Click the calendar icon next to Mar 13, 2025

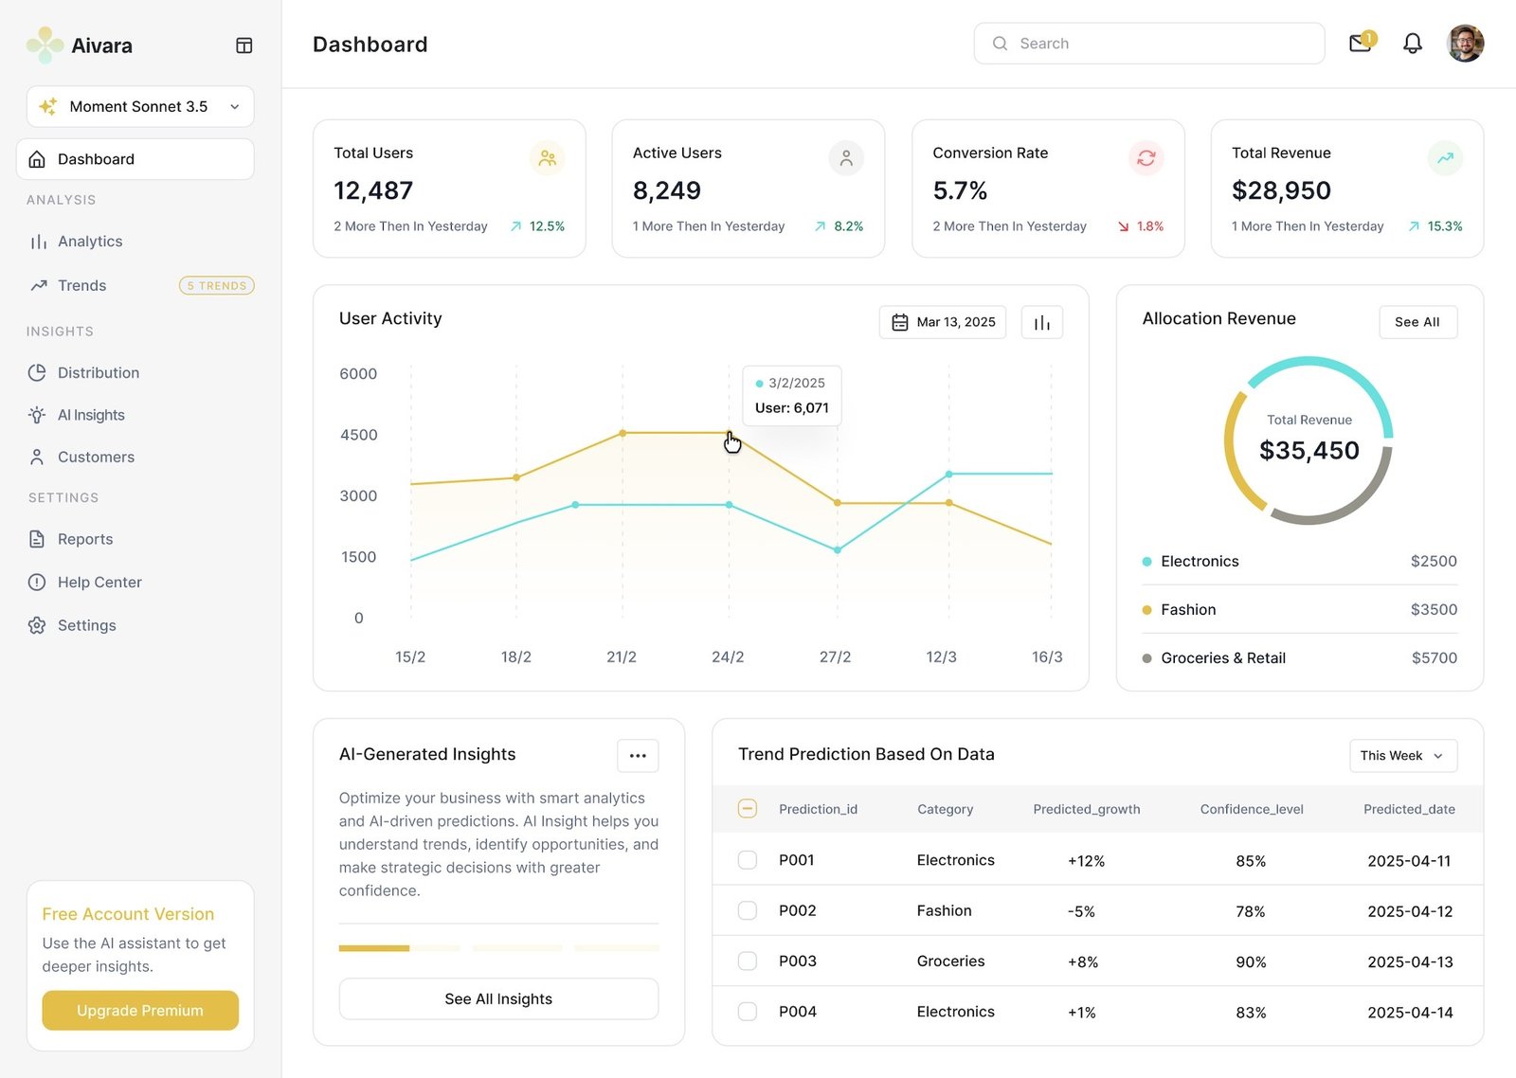pyautogui.click(x=899, y=322)
